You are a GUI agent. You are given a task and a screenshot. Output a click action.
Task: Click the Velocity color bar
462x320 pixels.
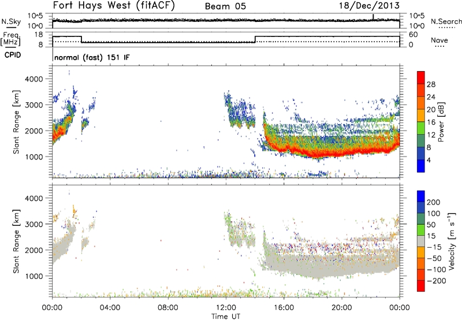point(421,241)
